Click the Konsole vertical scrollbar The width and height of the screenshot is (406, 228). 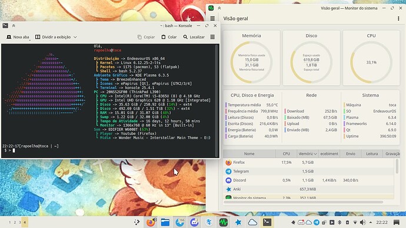[217, 101]
